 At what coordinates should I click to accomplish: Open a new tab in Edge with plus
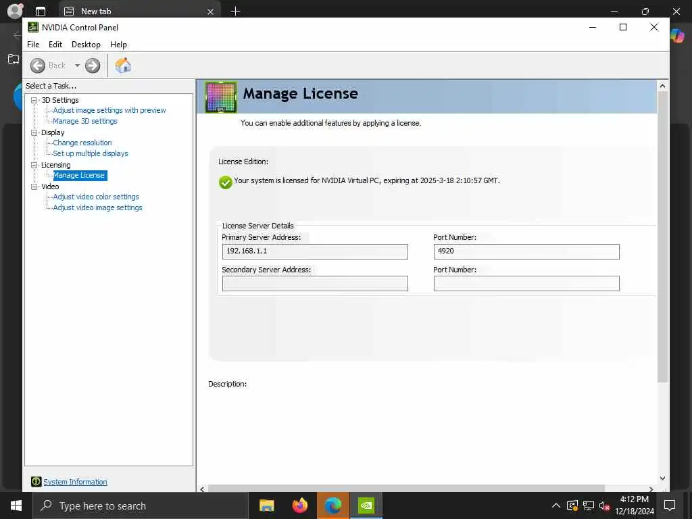(236, 11)
